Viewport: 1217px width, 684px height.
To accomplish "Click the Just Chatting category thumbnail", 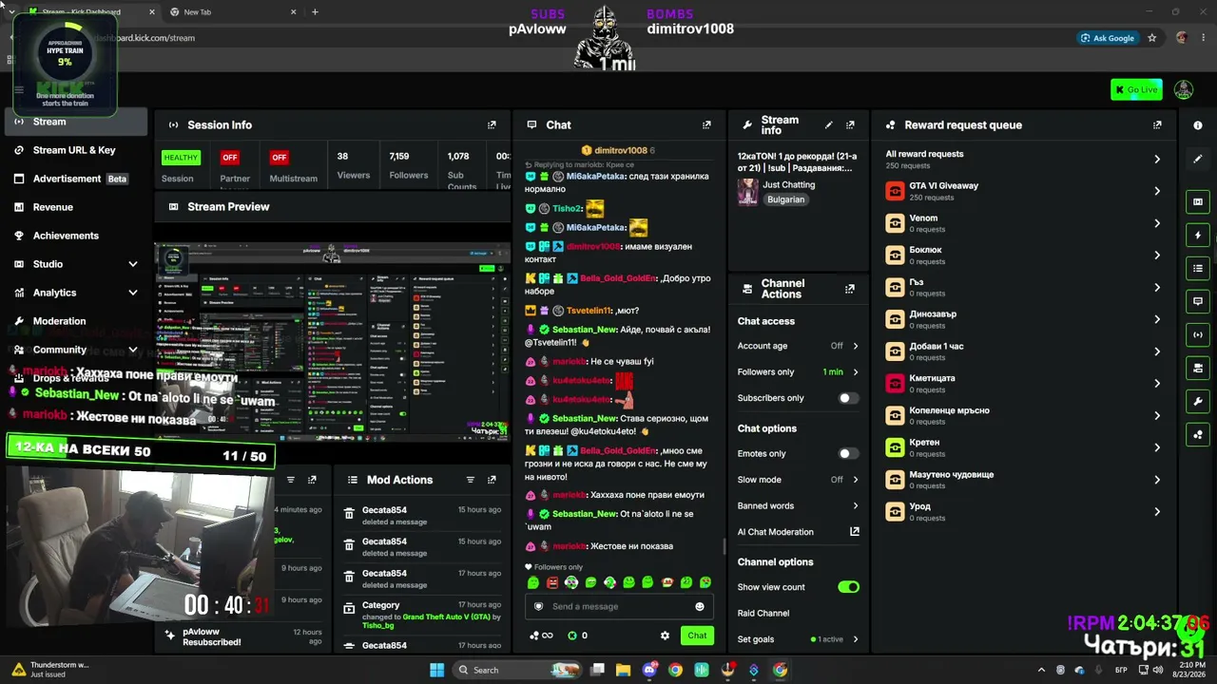I will (748, 191).
